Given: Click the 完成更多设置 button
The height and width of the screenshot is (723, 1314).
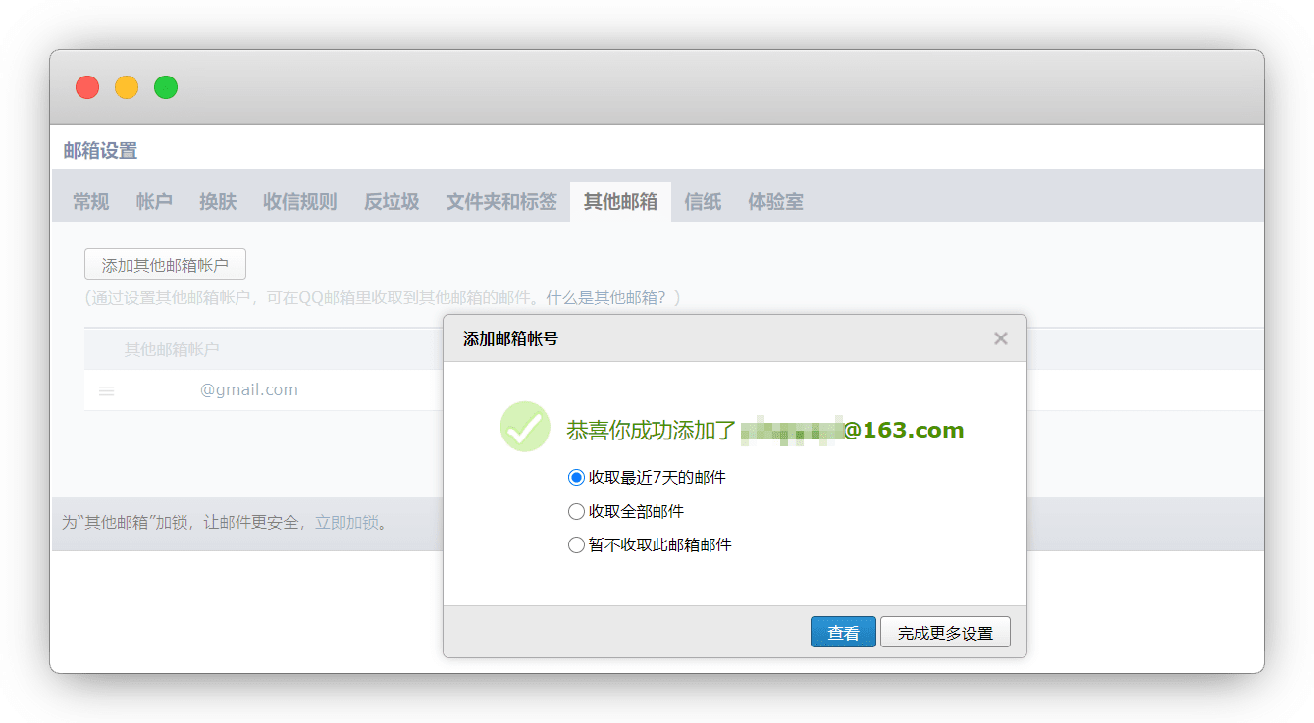Looking at the screenshot, I should (x=945, y=633).
